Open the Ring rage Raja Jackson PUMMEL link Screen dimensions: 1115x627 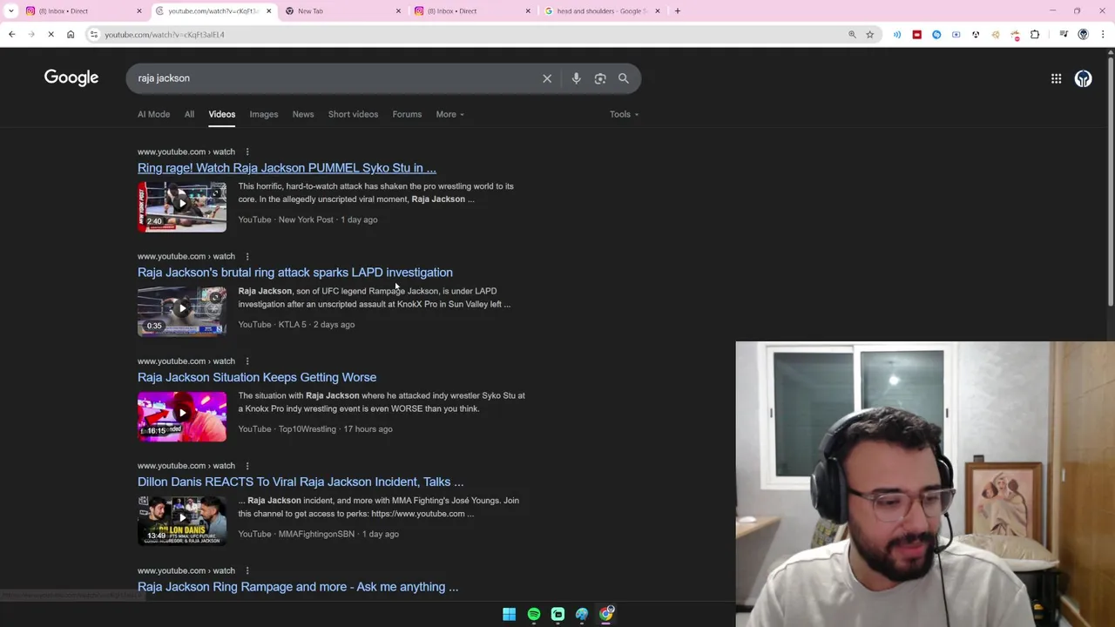point(287,168)
